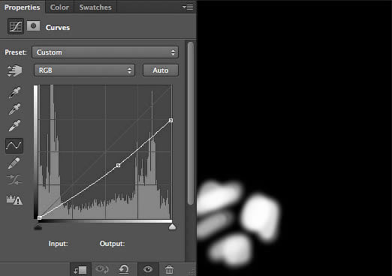Image resolution: width=392 pixels, height=276 pixels.
Task: Click the Input label
Action: point(58,244)
